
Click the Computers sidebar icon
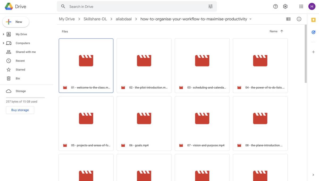[9, 43]
